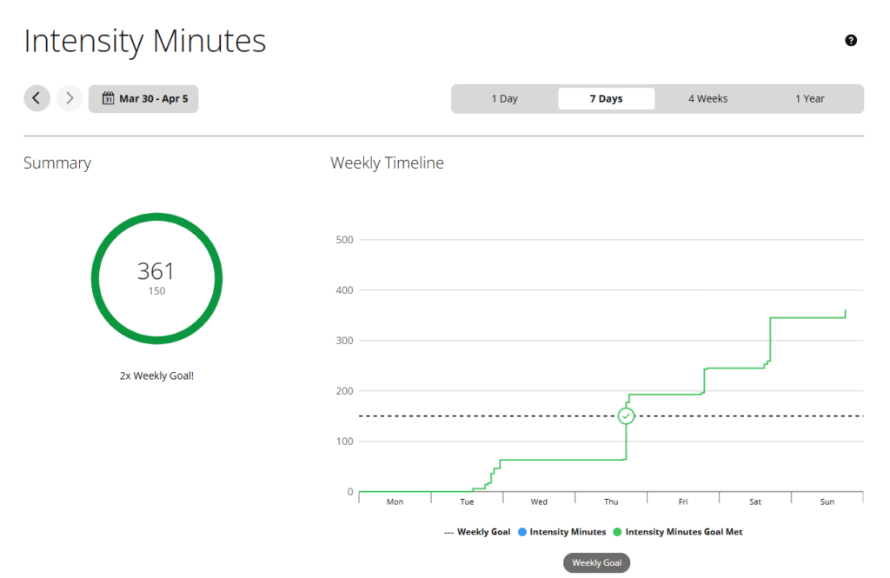Click the help question mark icon
This screenshot has height=578, width=890.
tap(851, 40)
